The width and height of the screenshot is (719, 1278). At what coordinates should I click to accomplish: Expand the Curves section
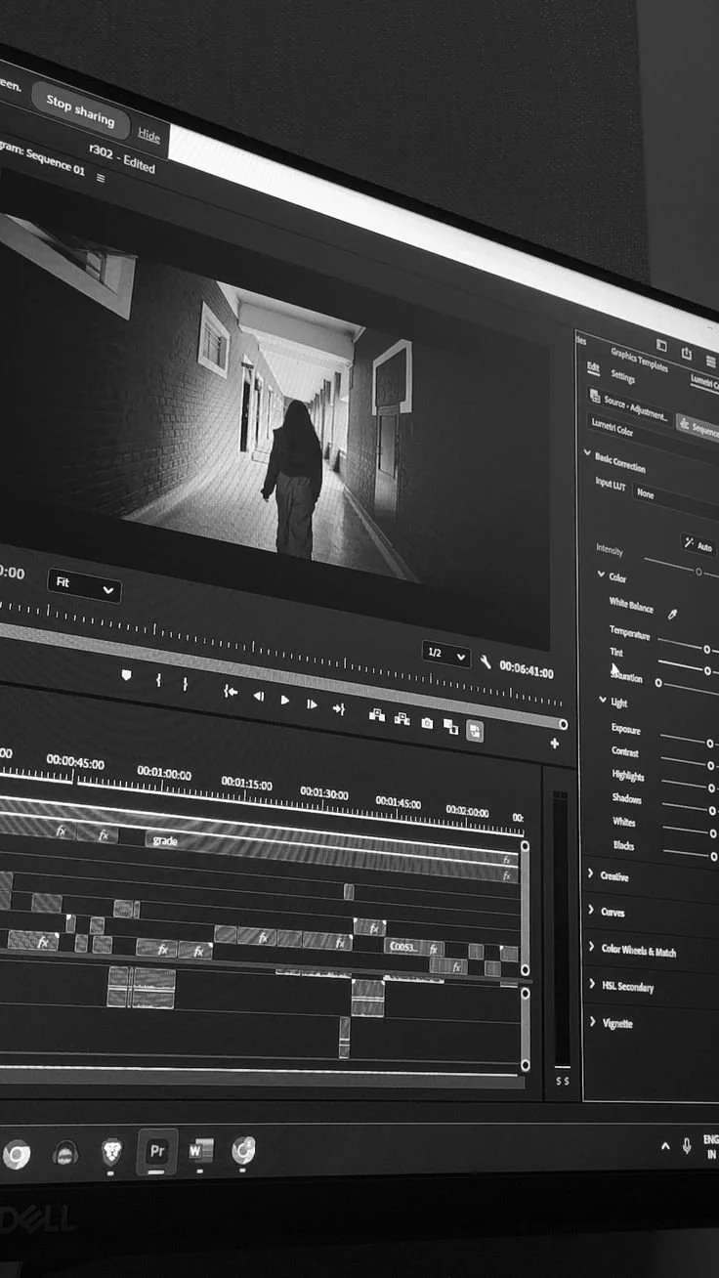(591, 911)
